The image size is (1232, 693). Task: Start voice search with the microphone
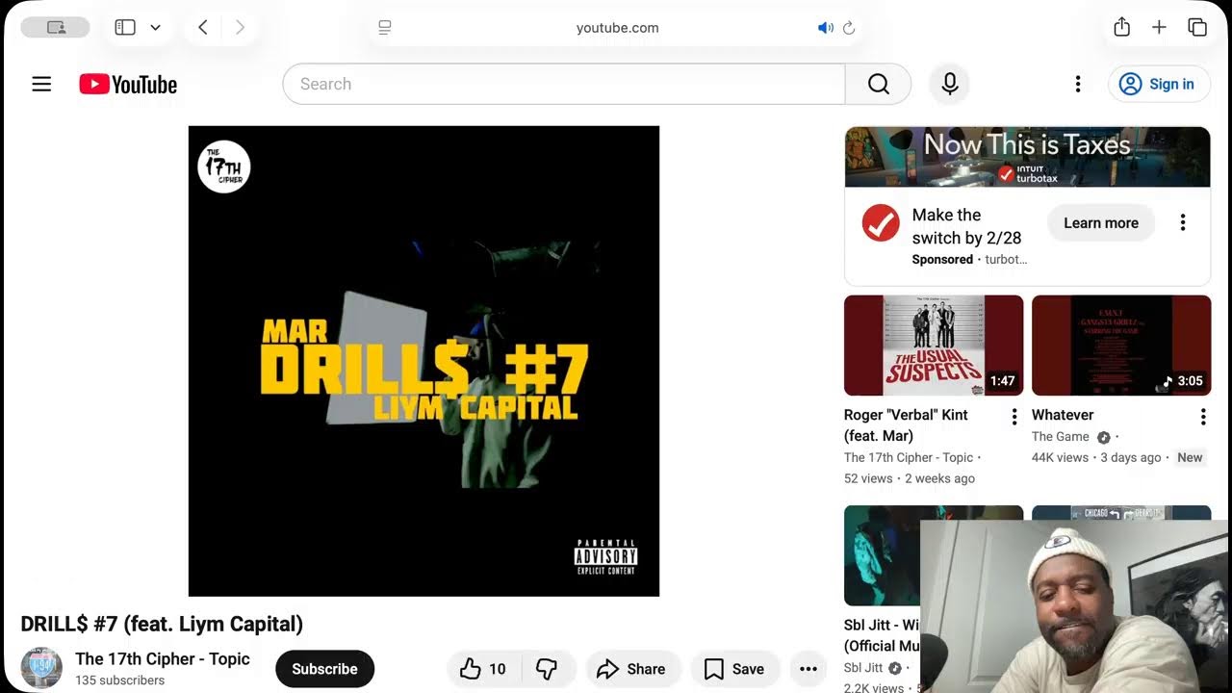coord(950,84)
